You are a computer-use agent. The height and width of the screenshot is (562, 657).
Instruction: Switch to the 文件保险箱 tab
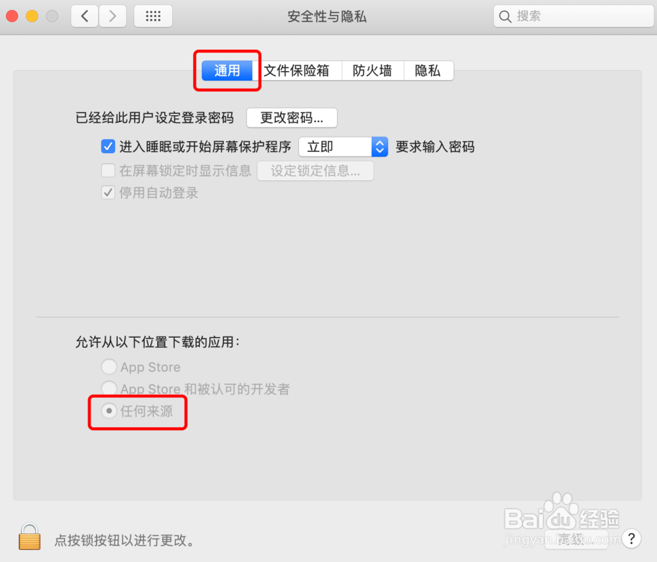(297, 70)
